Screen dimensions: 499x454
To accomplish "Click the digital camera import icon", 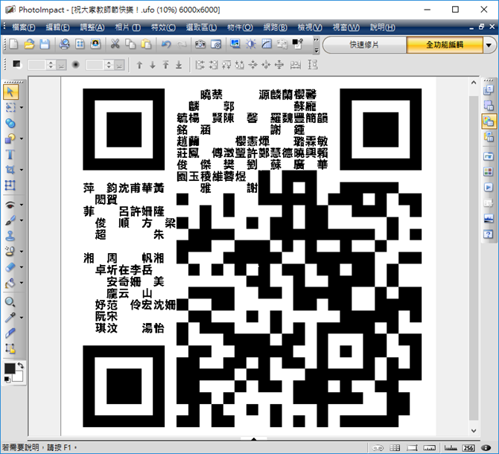I will coord(200,44).
